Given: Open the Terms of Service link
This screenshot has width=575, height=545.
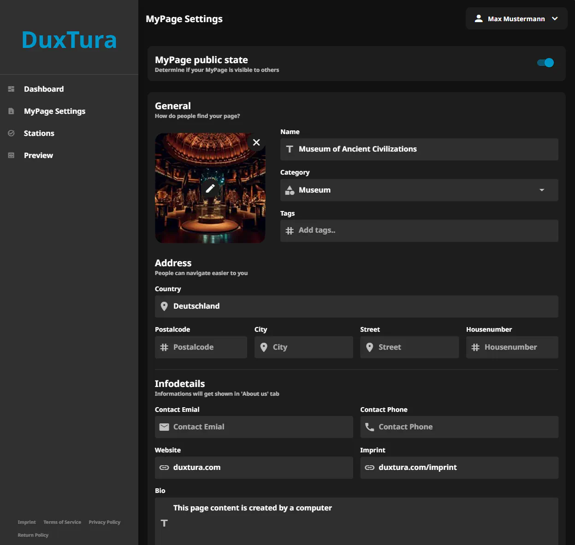Looking at the screenshot, I should pyautogui.click(x=62, y=522).
